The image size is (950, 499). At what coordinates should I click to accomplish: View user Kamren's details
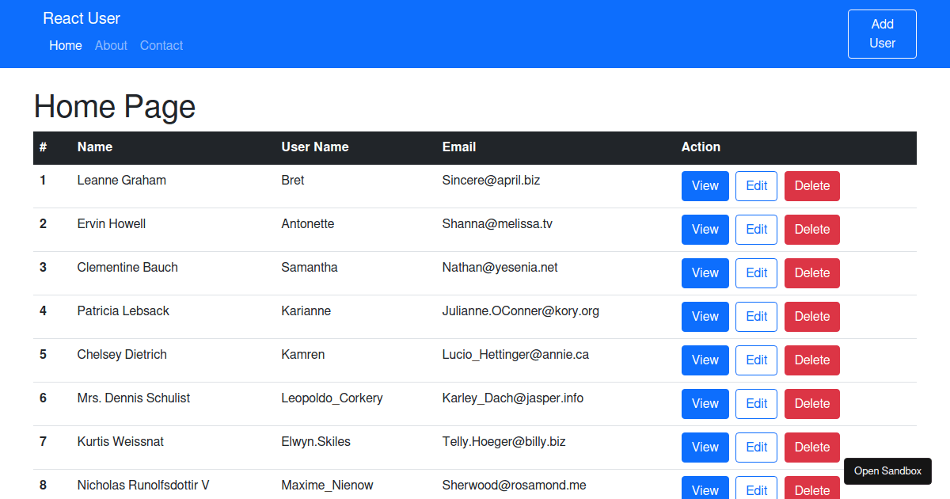705,360
